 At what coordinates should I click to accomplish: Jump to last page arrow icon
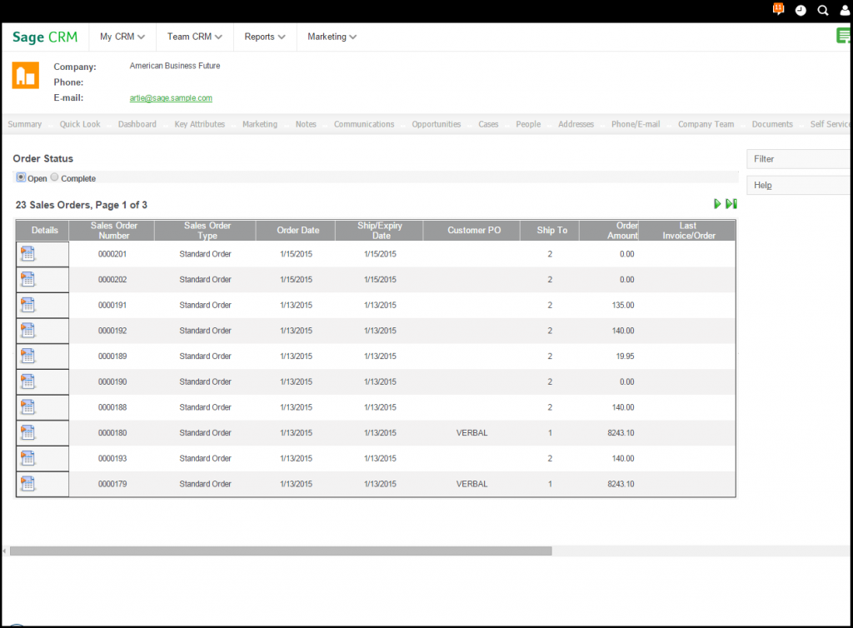[731, 204]
